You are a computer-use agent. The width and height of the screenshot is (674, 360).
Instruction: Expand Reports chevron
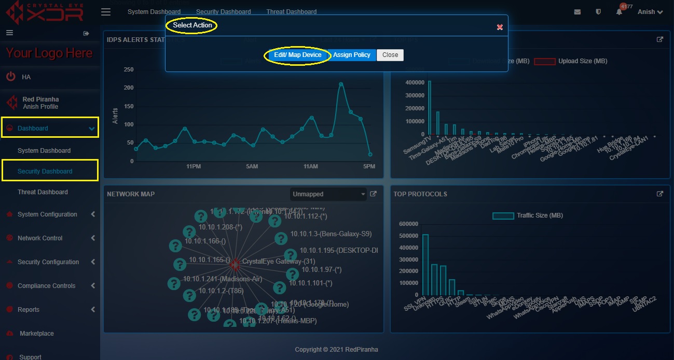coord(93,309)
